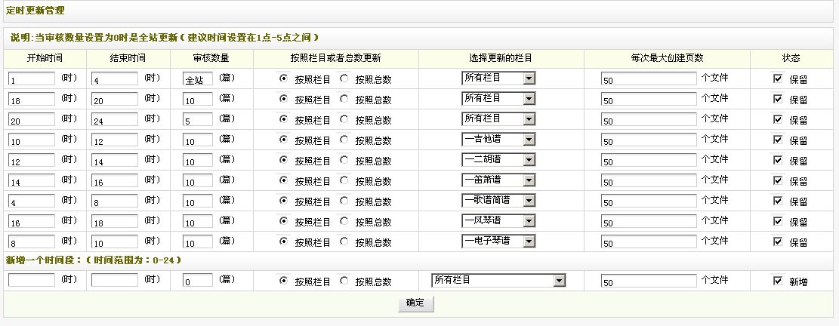Click the 确定 submit button
The height and width of the screenshot is (326, 839).
[415, 303]
